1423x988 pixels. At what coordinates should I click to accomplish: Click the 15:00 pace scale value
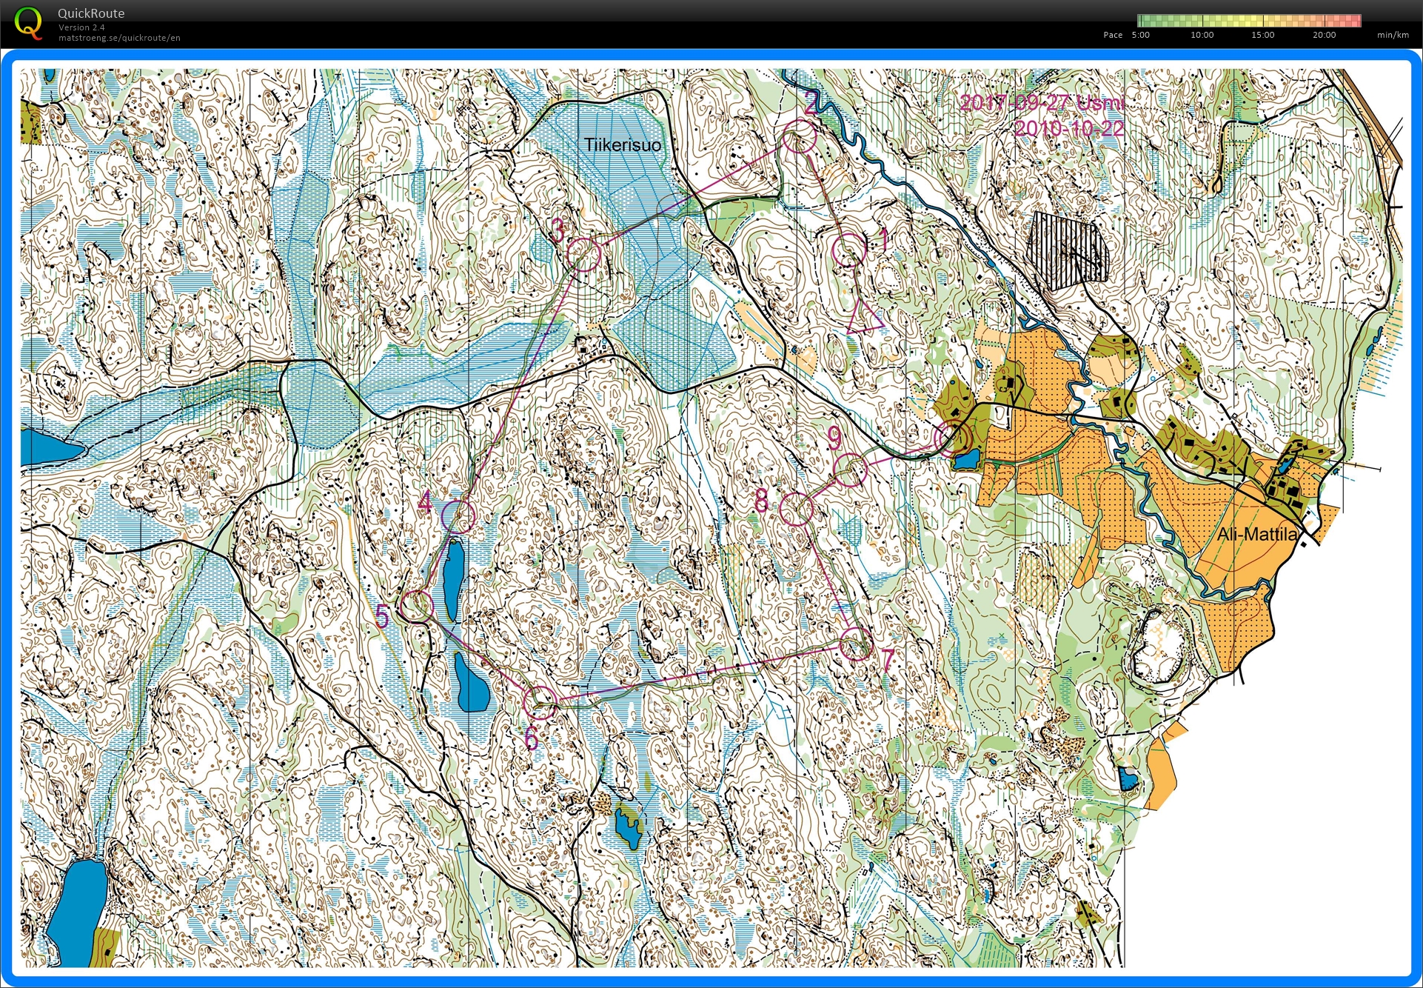(1263, 35)
